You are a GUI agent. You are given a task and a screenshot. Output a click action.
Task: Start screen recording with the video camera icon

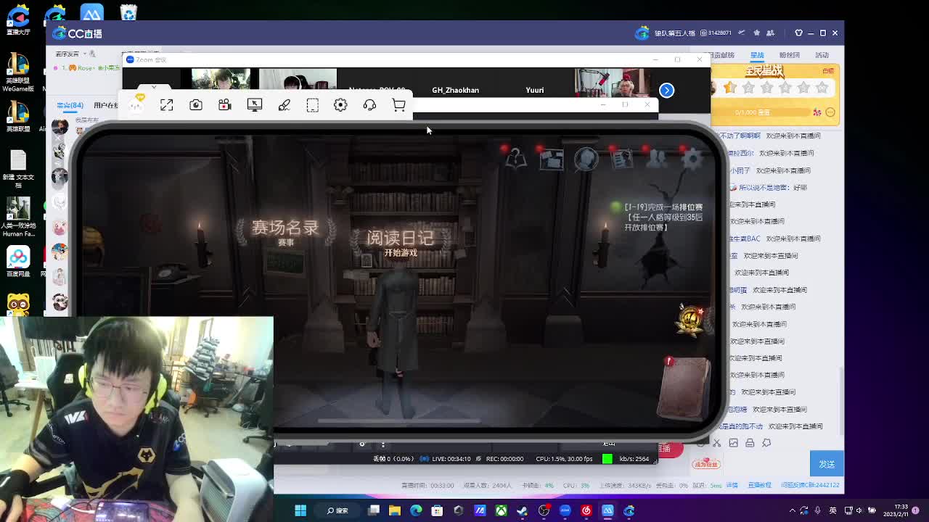coord(224,105)
